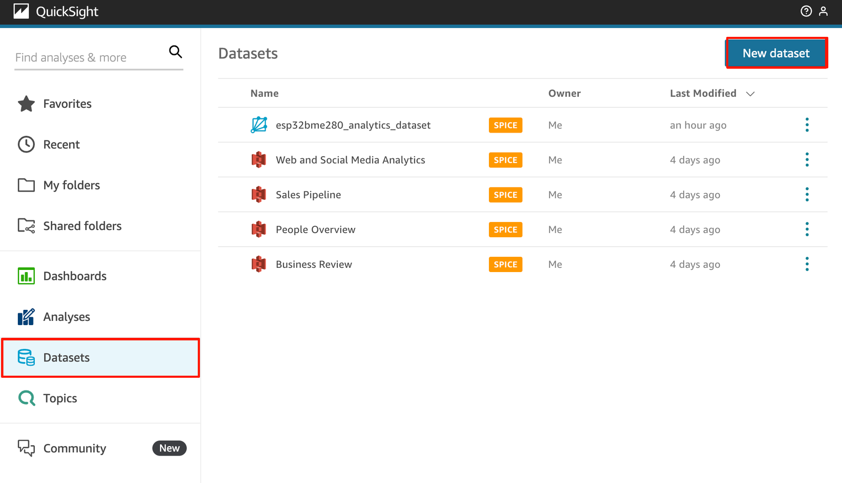Click the QuickSight logo icon

coord(21,11)
